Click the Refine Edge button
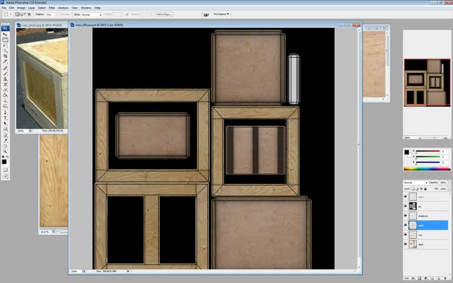This screenshot has height=283, width=453. pyautogui.click(x=164, y=14)
